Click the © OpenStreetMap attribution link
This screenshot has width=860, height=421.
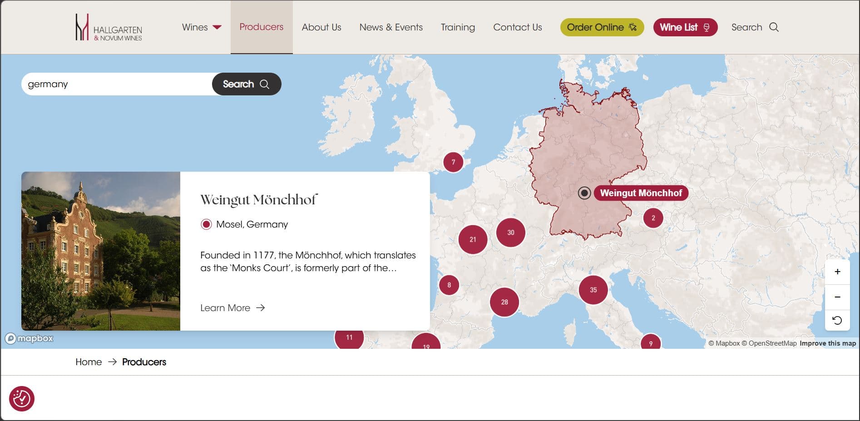pyautogui.click(x=769, y=343)
